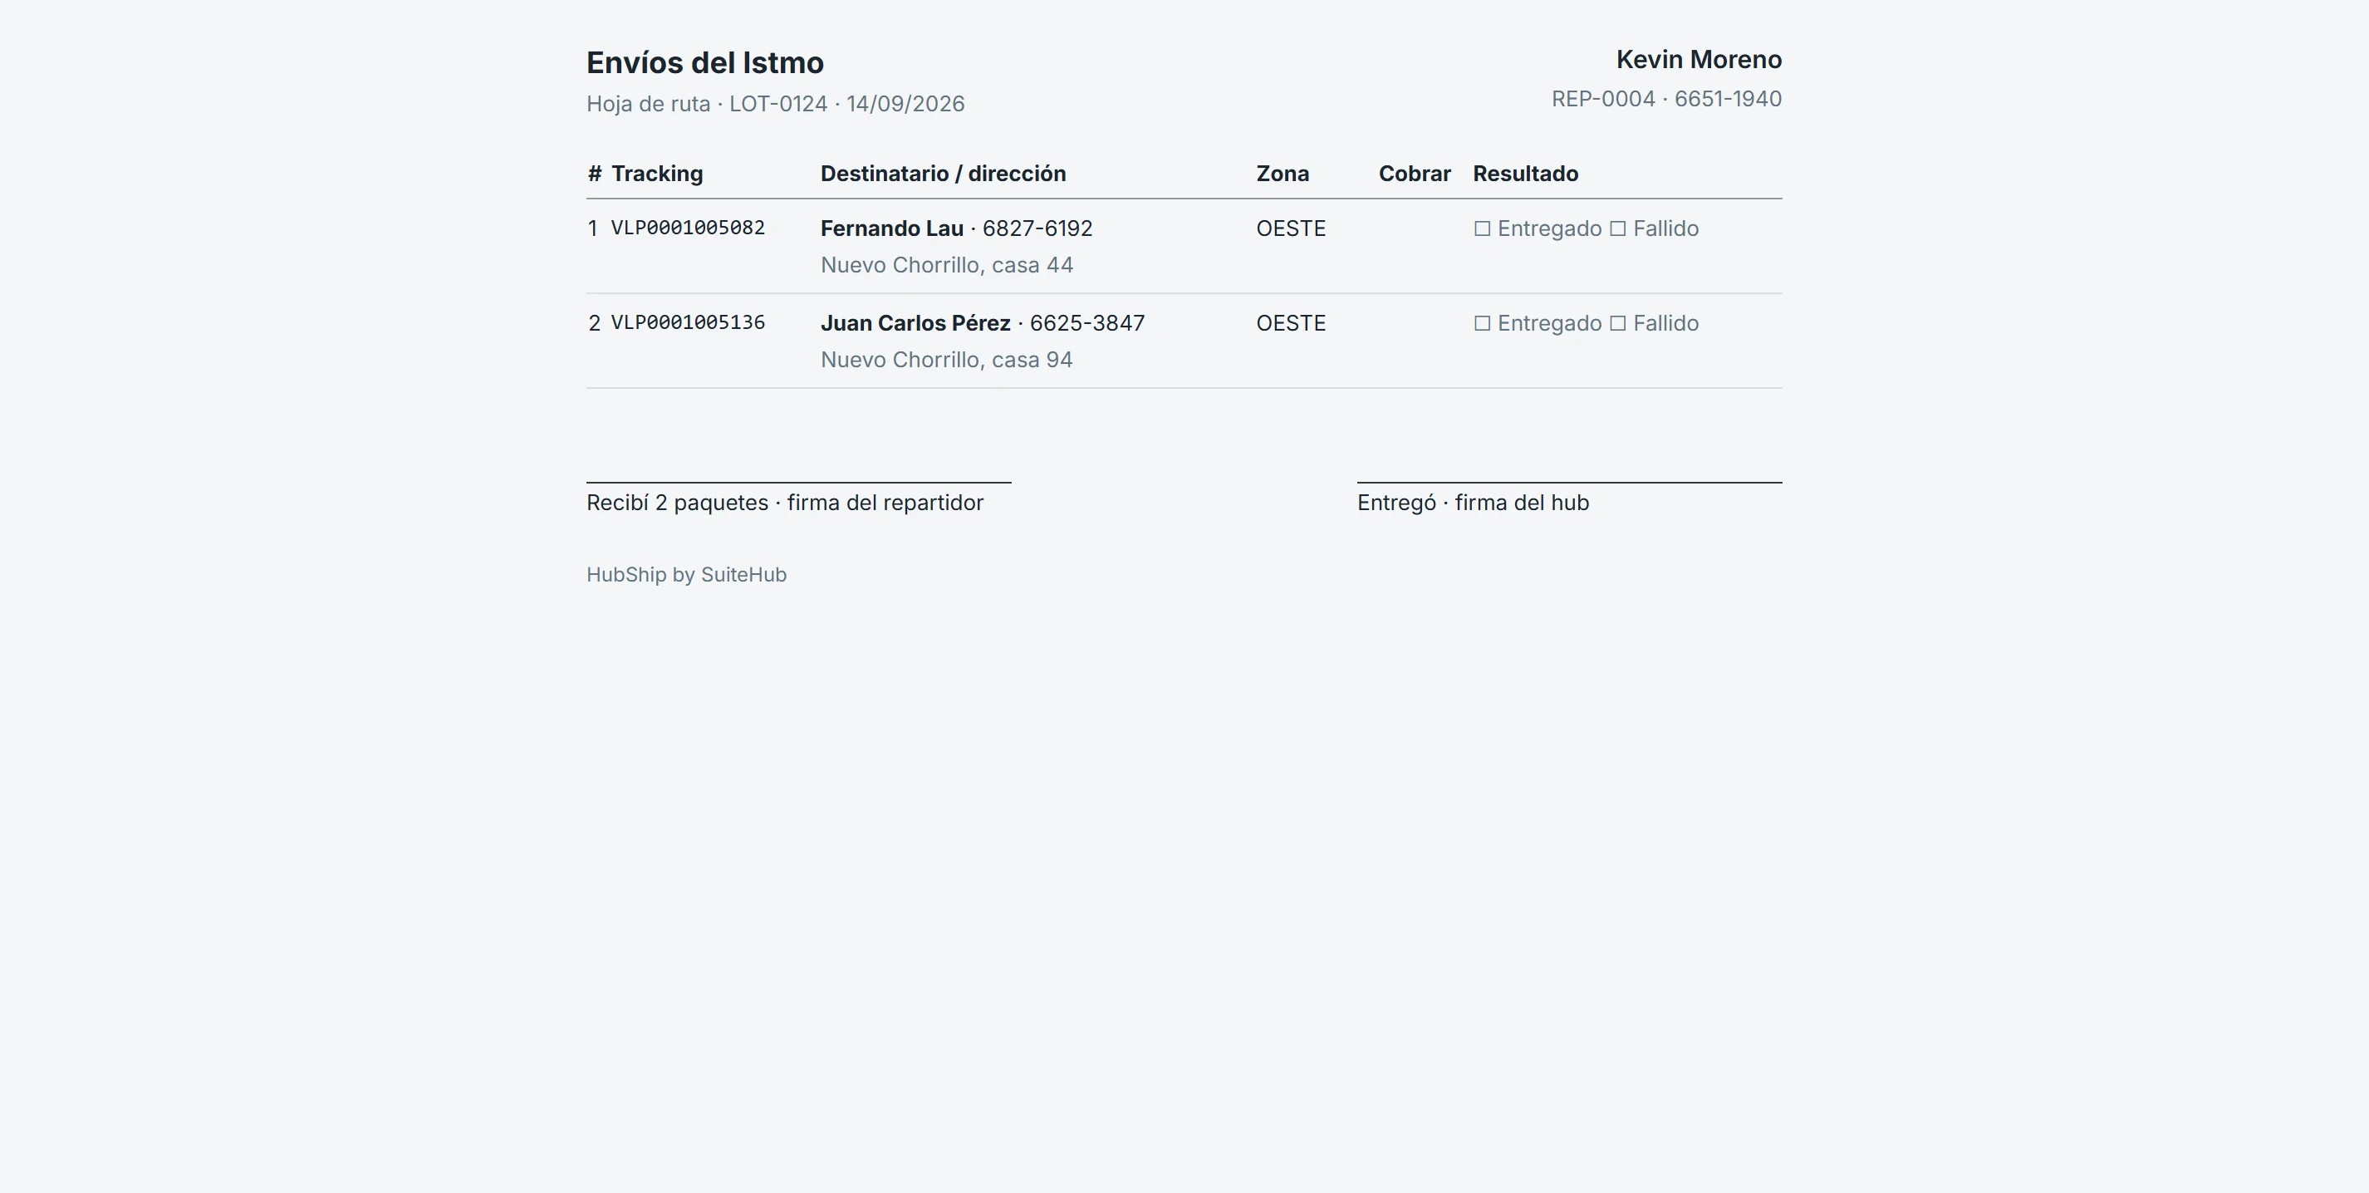
Task: Click row number 2
Action: [594, 323]
